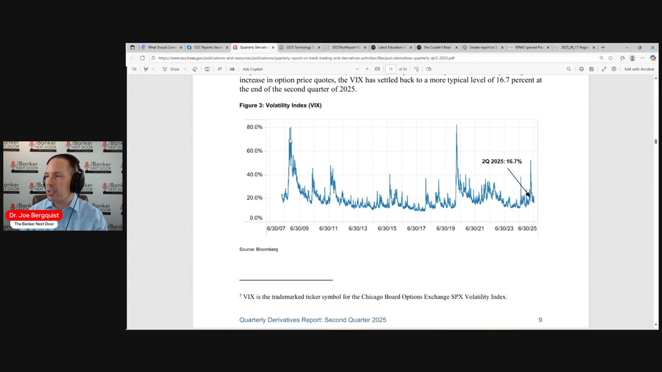Image resolution: width=662 pixels, height=372 pixels.
Task: Click the Read aloud icon
Action: 220,69
